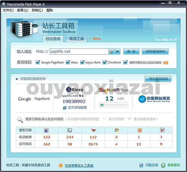Click the Sogou S search engine icon
The width and height of the screenshot is (187, 172).
[x=140, y=130]
